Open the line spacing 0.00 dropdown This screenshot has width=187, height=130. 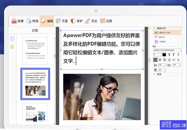pos(162,65)
